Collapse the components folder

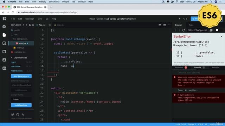pyautogui.click(x=21, y=39)
